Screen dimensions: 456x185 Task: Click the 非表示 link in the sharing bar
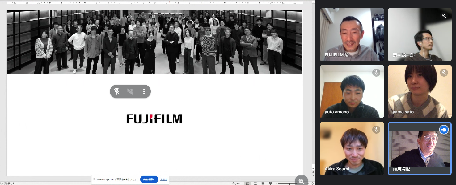point(164,179)
